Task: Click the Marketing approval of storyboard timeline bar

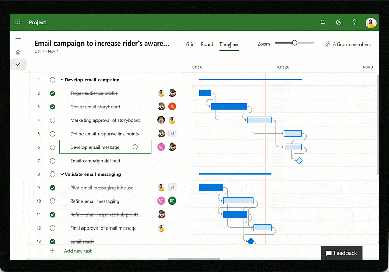Action: 259,120
